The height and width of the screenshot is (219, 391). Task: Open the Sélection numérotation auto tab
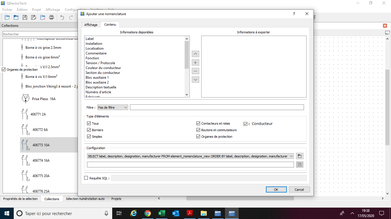(85, 199)
